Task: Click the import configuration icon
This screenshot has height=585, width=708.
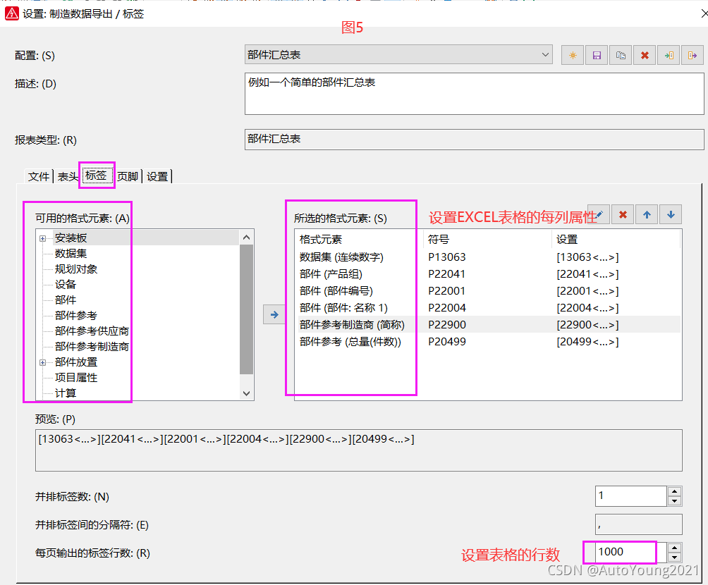Action: [669, 55]
